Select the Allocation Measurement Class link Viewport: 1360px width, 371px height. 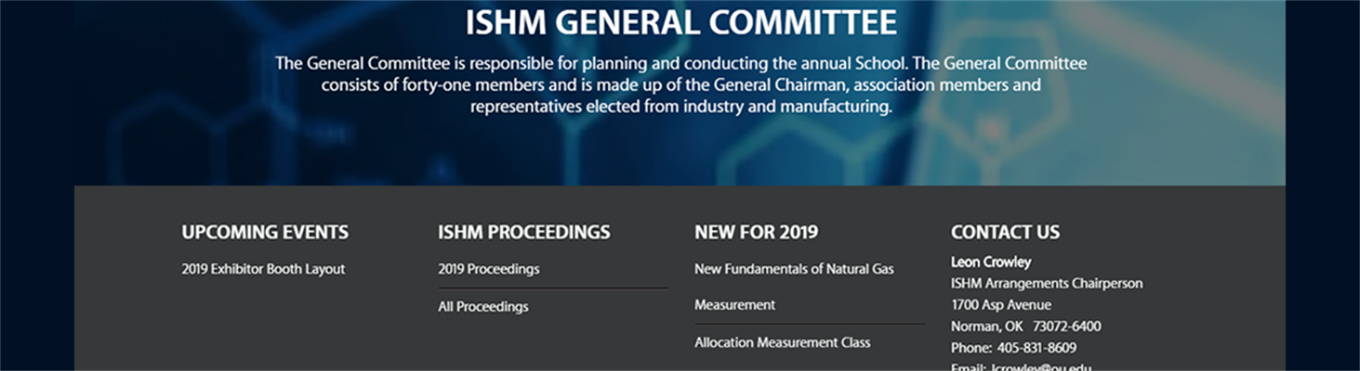[x=783, y=342]
